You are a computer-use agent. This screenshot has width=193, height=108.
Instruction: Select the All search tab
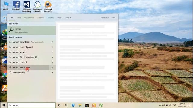pos(12,18)
